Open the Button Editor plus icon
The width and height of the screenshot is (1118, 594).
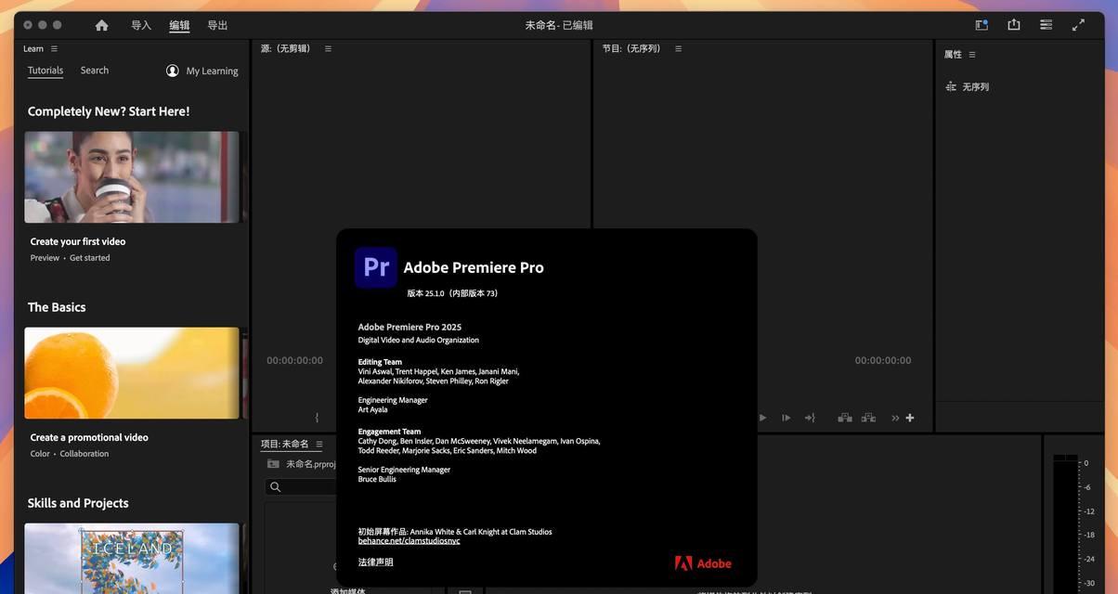pos(910,418)
